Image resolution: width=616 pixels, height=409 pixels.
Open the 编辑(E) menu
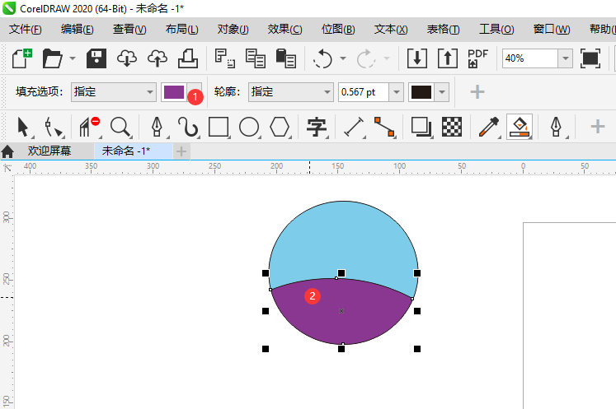click(77, 30)
